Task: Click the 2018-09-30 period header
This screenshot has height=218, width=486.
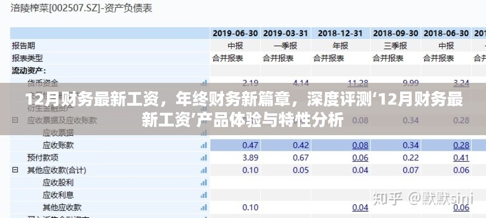Action: (x=394, y=33)
